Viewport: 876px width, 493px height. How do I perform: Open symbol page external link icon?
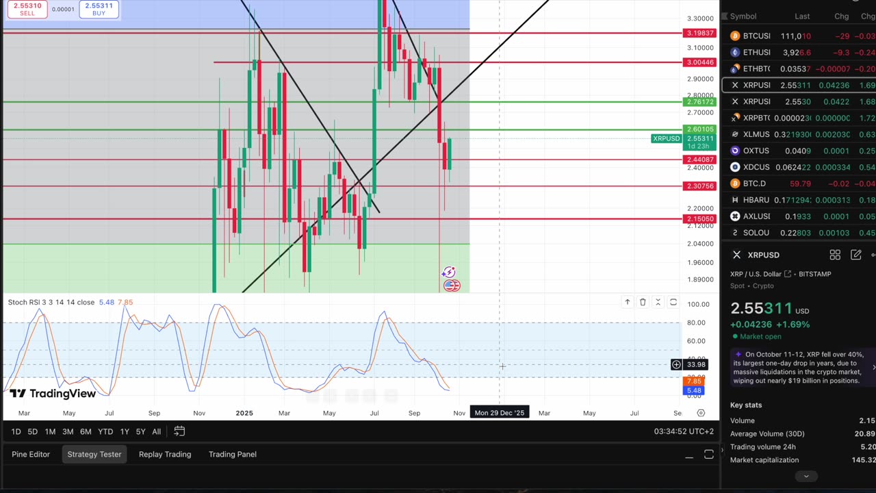point(788,274)
